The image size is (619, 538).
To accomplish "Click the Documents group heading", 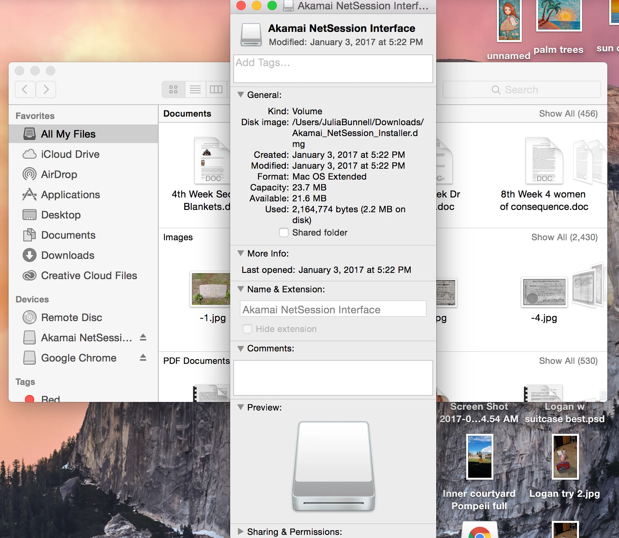I will pos(187,114).
